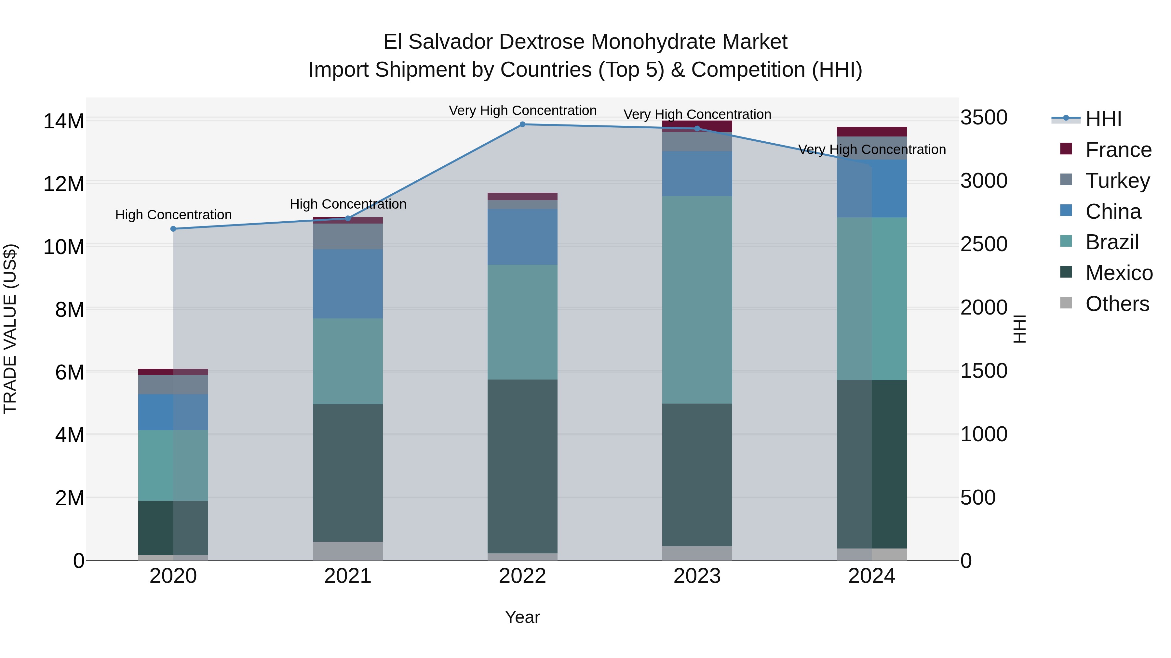
Task: Select the Others segment of the 2021 bar
Action: (348, 551)
